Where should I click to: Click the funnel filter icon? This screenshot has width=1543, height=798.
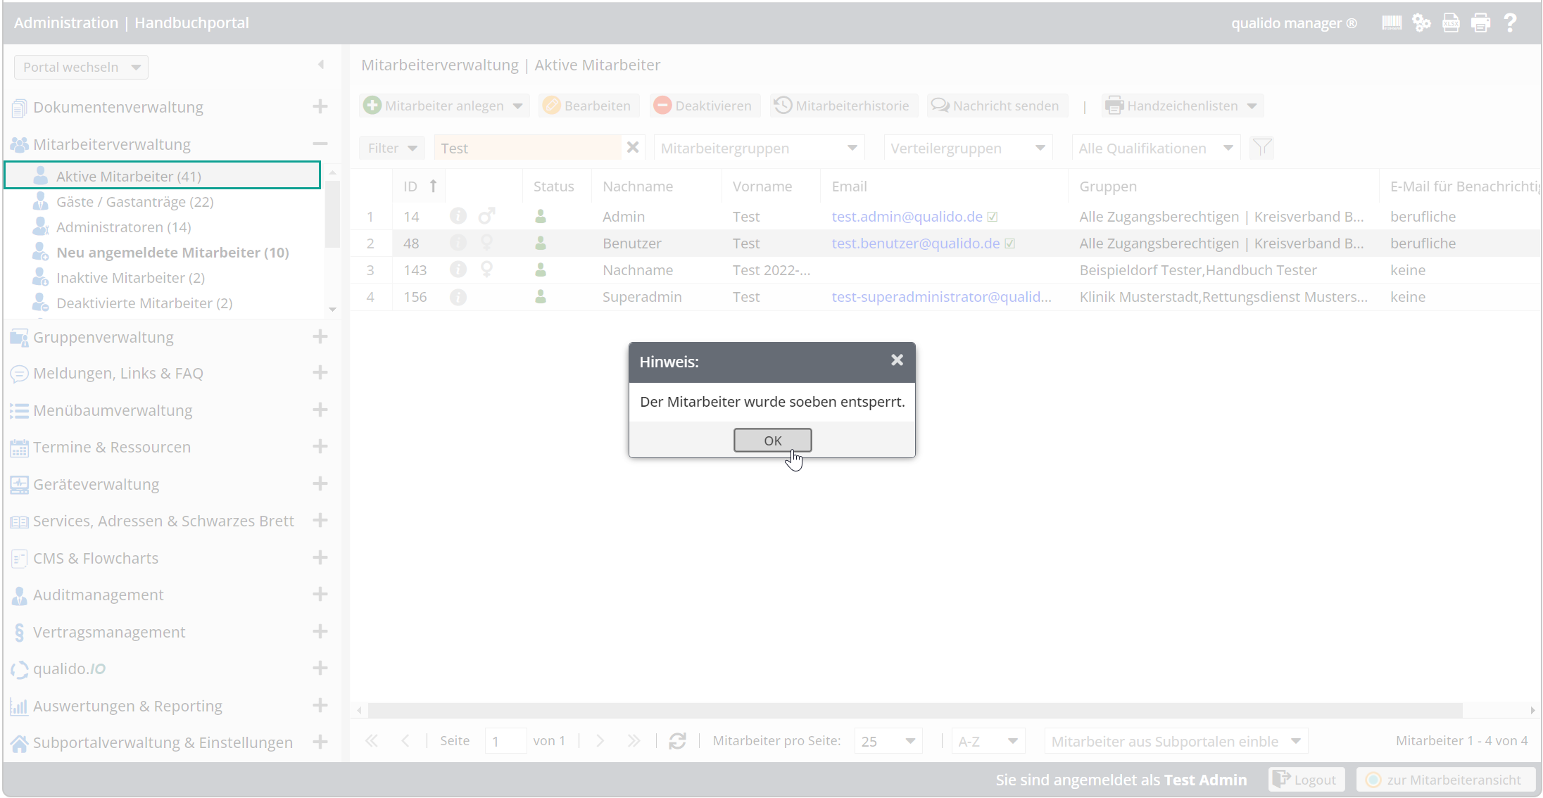1261,148
